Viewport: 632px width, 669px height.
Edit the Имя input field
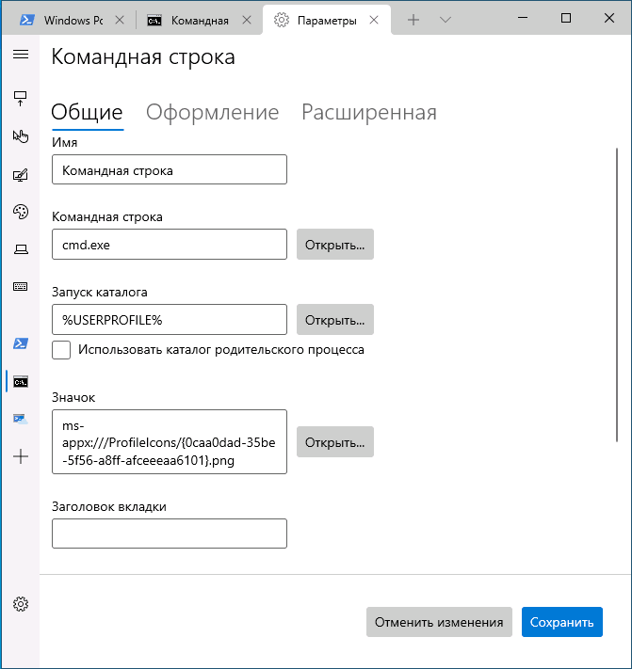[170, 169]
